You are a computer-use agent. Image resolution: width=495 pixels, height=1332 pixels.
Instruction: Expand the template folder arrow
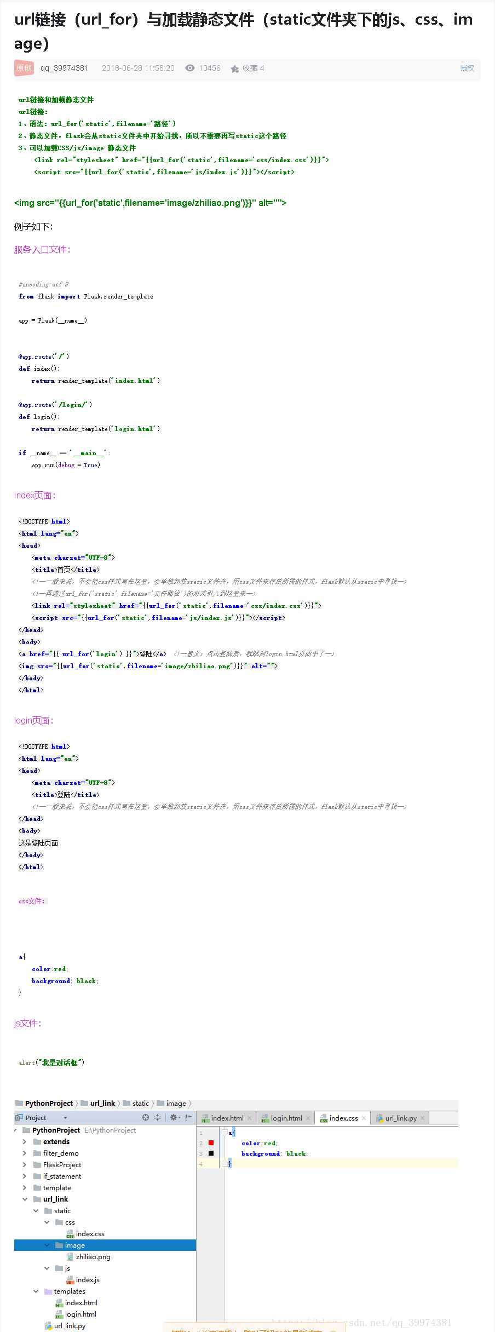click(25, 1187)
